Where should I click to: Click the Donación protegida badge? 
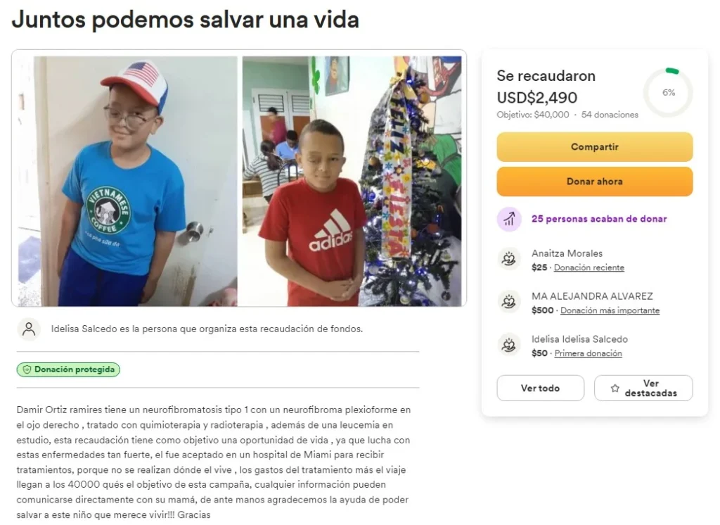(68, 369)
